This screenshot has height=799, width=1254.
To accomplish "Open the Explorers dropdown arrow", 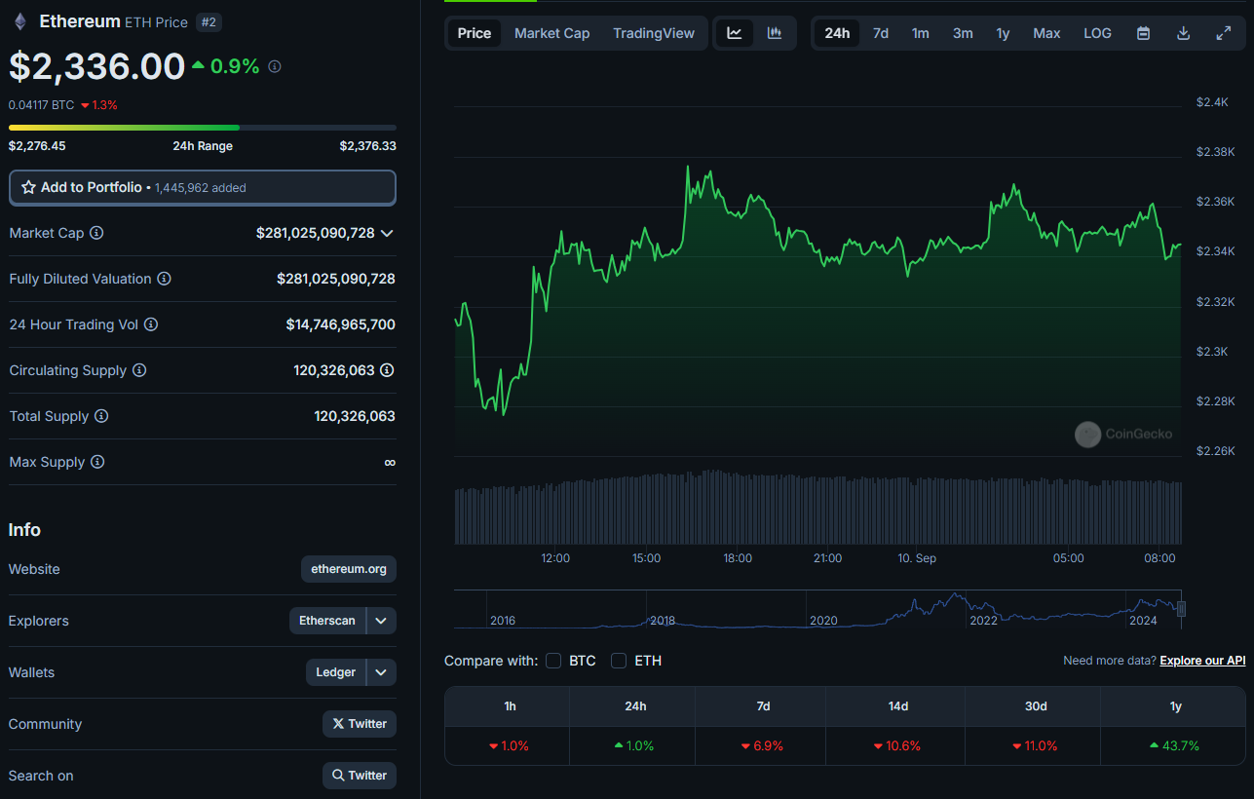I will click(382, 621).
